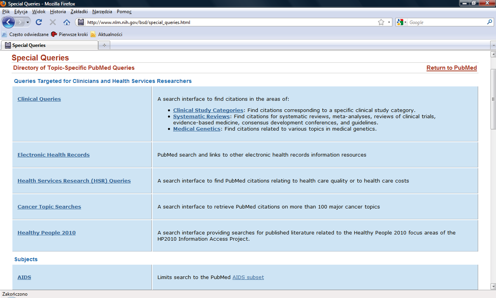Viewport: 496px width, 298px height.
Task: Open the Systematic Reviews link
Action: 201,116
